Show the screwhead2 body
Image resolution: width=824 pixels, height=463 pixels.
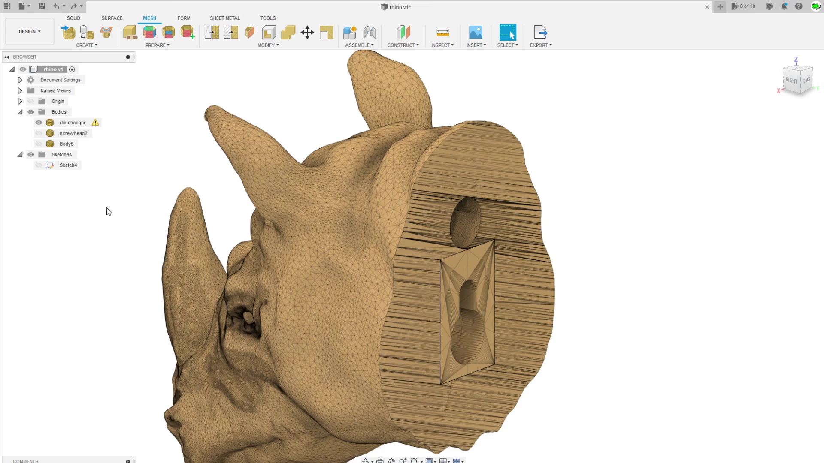point(39,133)
